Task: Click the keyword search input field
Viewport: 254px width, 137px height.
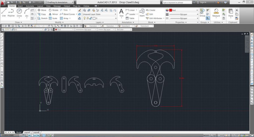Action: [177, 2]
